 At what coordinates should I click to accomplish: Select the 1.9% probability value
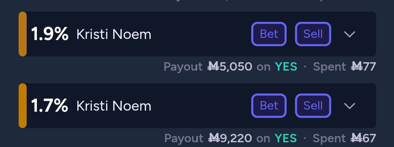[50, 34]
